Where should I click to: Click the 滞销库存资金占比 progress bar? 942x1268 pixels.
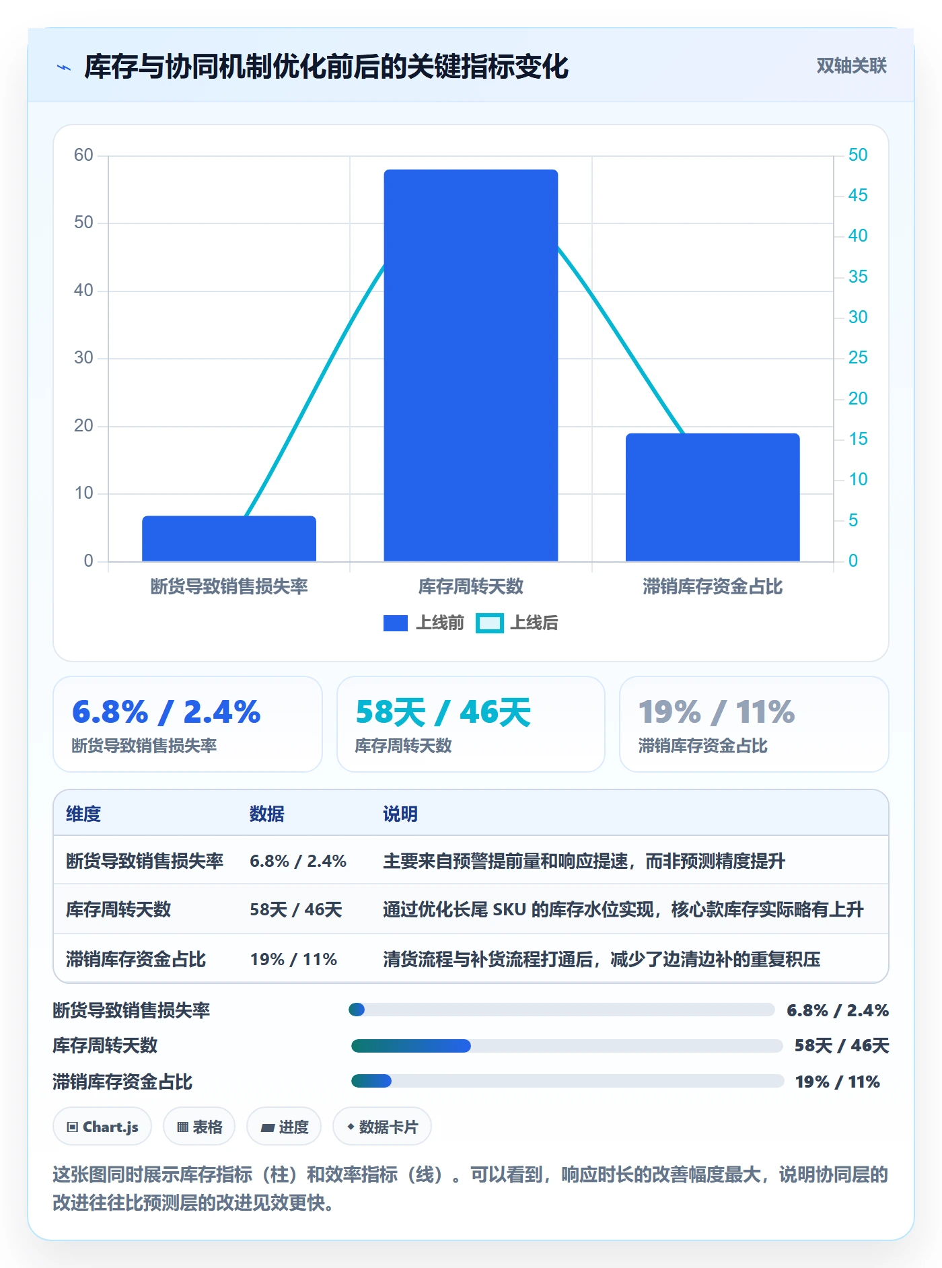pyautogui.click(x=567, y=1081)
